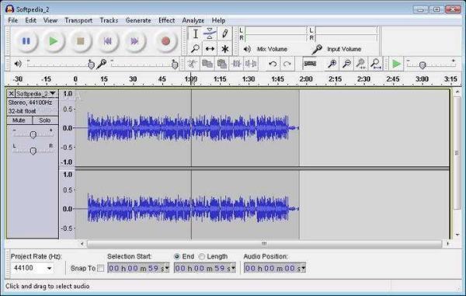Activate the Multi-Tool asterisk icon

pyautogui.click(x=224, y=48)
